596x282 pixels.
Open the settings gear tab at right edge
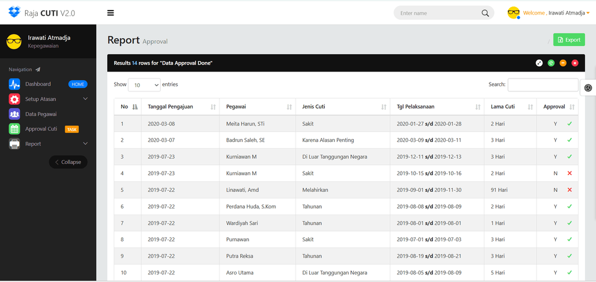[588, 88]
